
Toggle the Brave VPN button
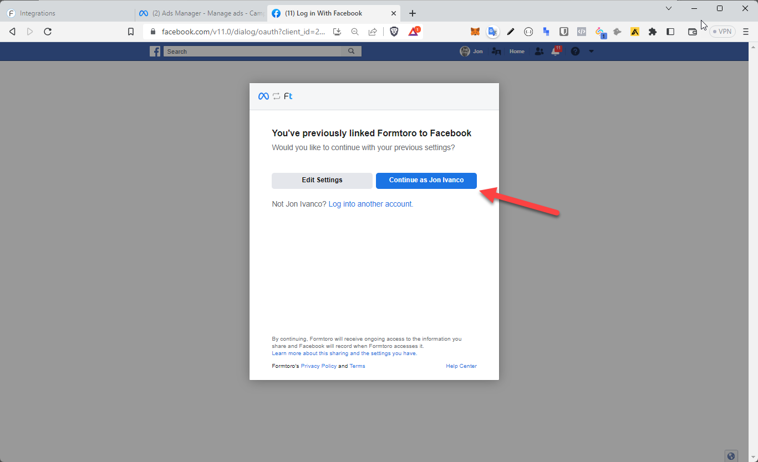tap(723, 32)
